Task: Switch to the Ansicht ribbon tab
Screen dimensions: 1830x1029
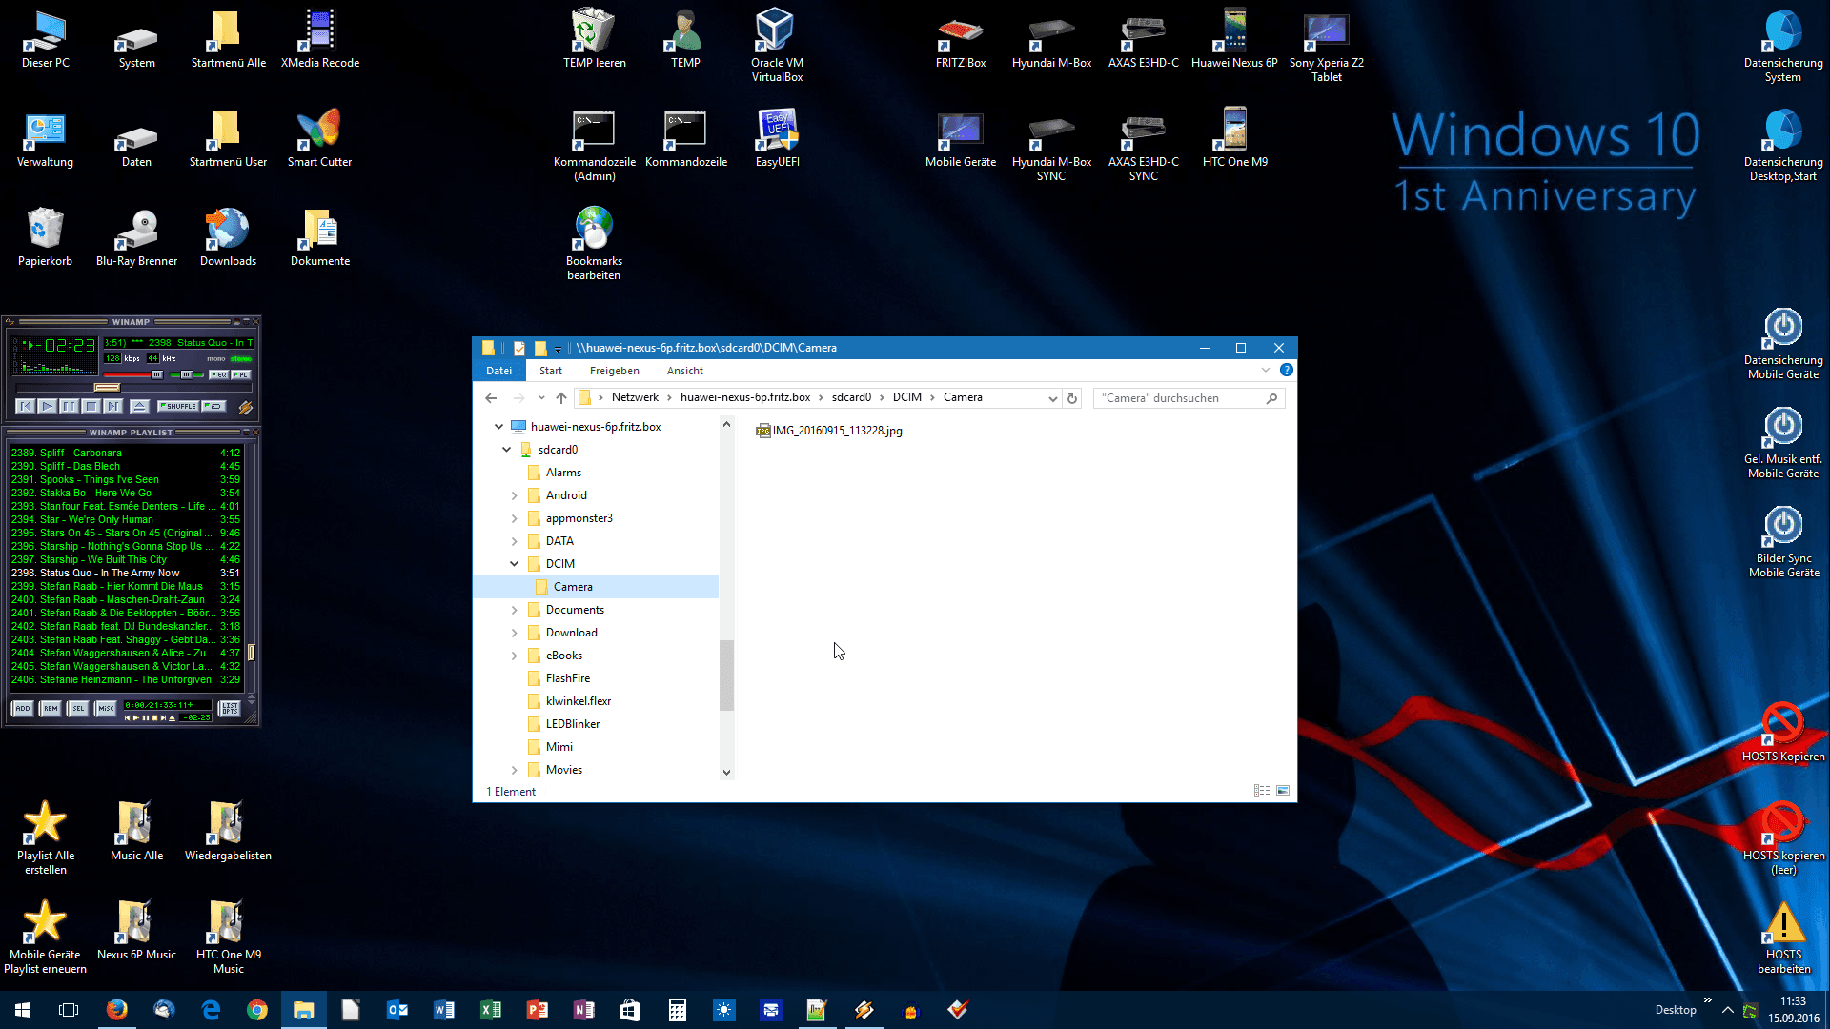Action: (684, 371)
